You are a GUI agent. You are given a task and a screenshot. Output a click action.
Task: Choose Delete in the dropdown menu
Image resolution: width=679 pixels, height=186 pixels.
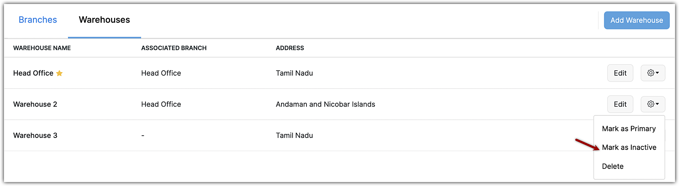(613, 166)
